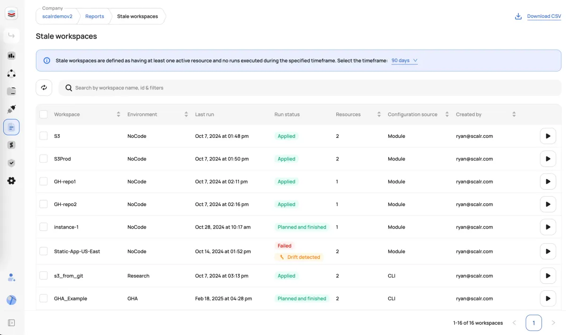
Task: Sort the table by the Workspace column
Action: point(118,114)
